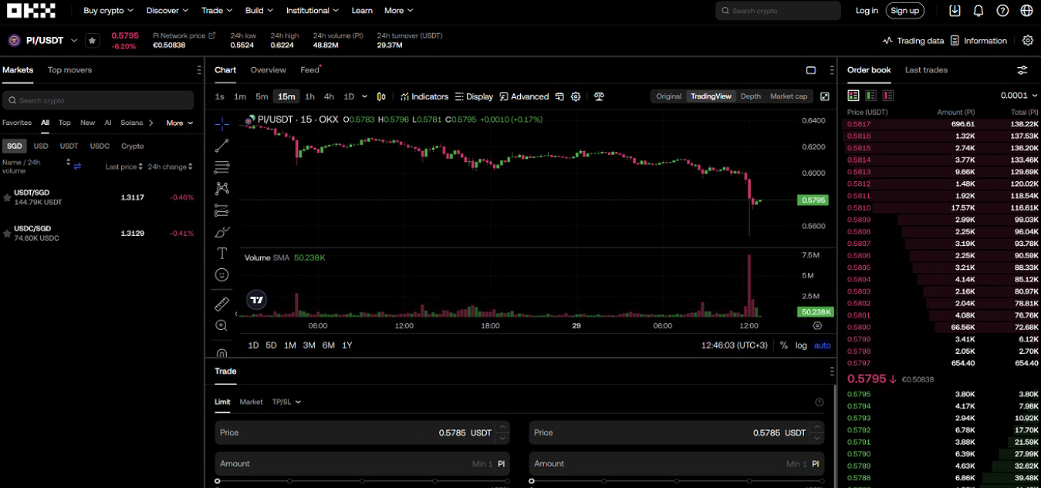Toggle auto scale on chart

pyautogui.click(x=823, y=345)
